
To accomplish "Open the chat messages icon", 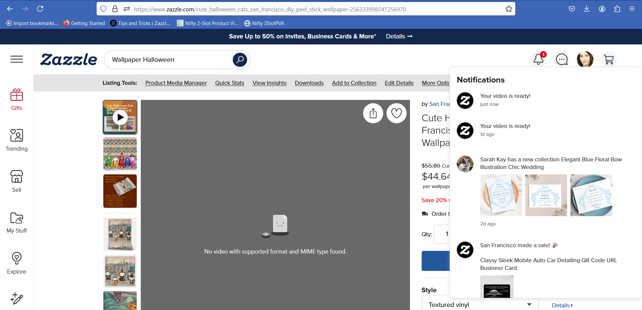I will coord(562,59).
